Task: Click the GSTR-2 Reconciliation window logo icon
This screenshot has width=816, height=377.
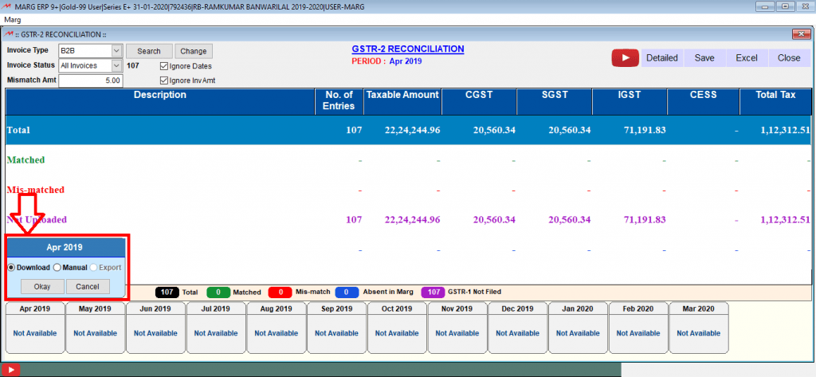Action: (x=8, y=34)
